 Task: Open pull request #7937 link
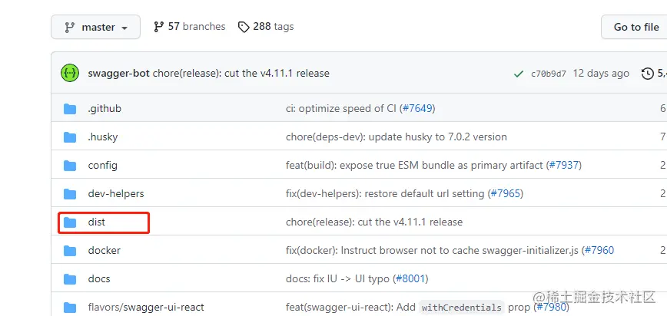(568, 166)
